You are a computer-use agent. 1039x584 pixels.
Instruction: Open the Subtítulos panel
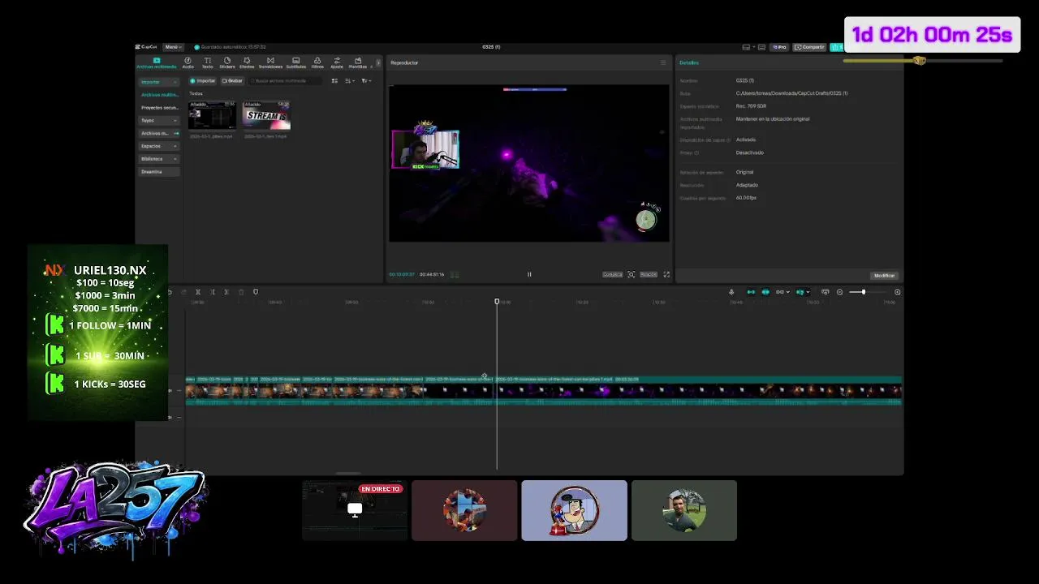[295, 62]
